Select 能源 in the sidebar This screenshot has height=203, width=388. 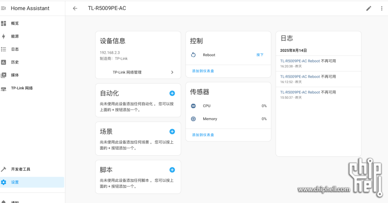(x=15, y=36)
